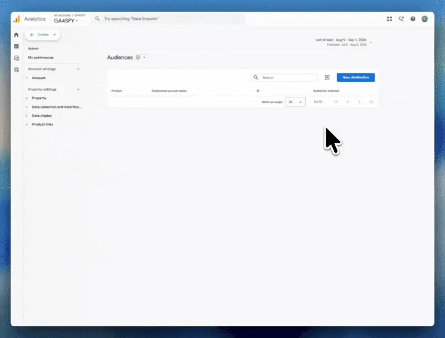Go to the previous page of results
Image resolution: width=445 pixels, height=338 pixels.
(x=348, y=102)
